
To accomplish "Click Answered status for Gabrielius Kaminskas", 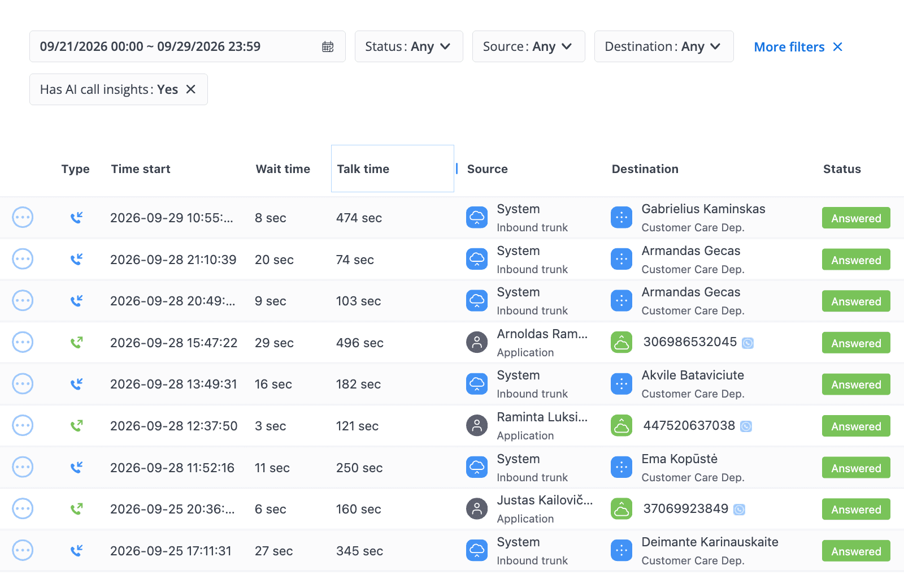I will 856,218.
